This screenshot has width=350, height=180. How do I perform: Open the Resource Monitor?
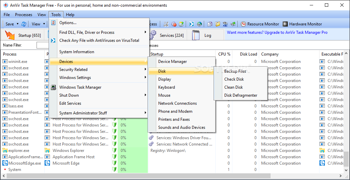(x=260, y=24)
